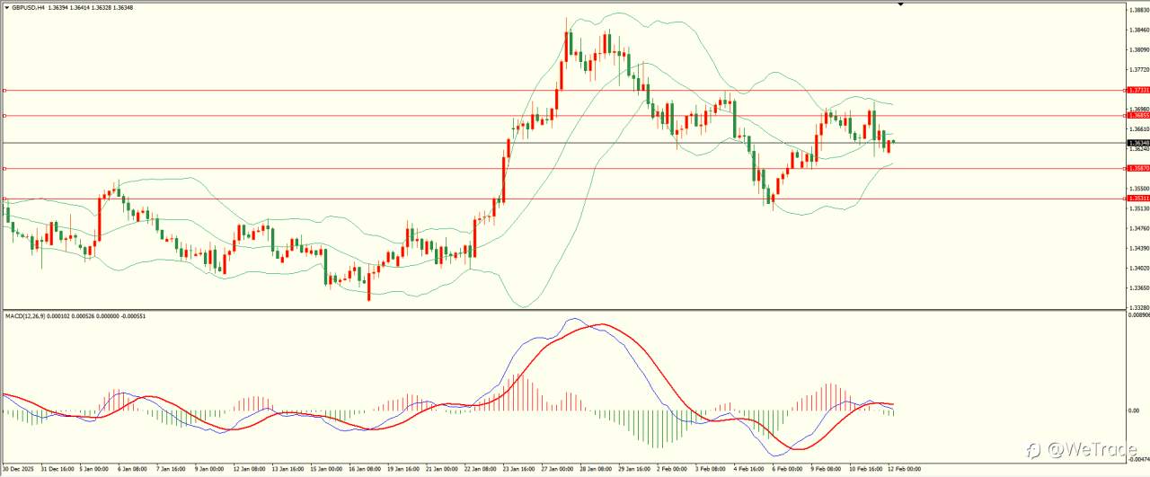Click the current price tag 1.36348

[1138, 143]
